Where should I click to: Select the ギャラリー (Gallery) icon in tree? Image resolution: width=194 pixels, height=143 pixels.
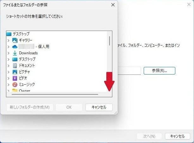[15, 40]
